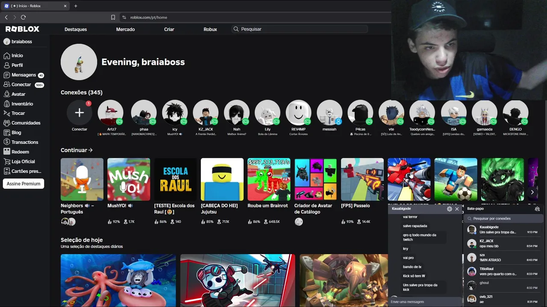The width and height of the screenshot is (547, 307).
Task: Open the Início sidebar item
Action: (13, 55)
